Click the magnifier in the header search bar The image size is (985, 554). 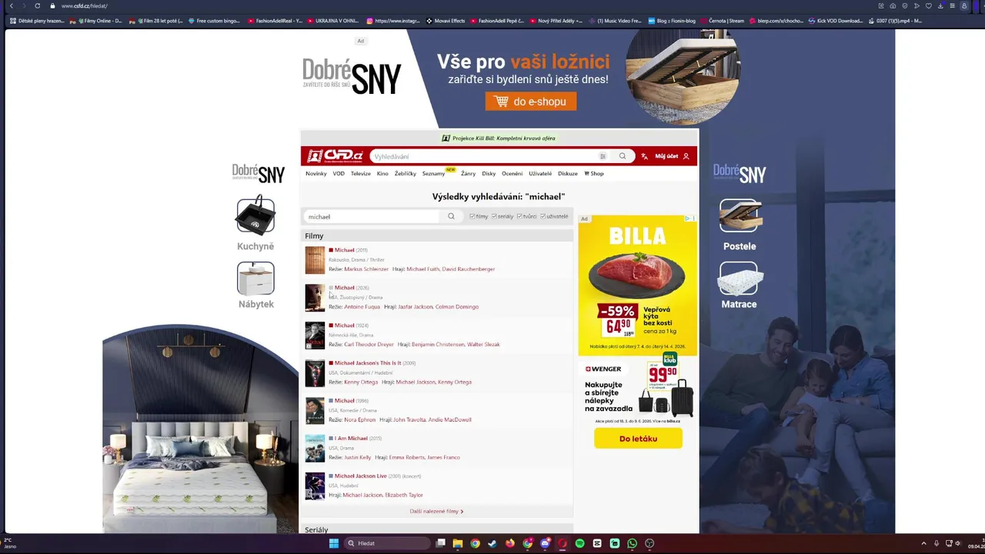(x=623, y=156)
